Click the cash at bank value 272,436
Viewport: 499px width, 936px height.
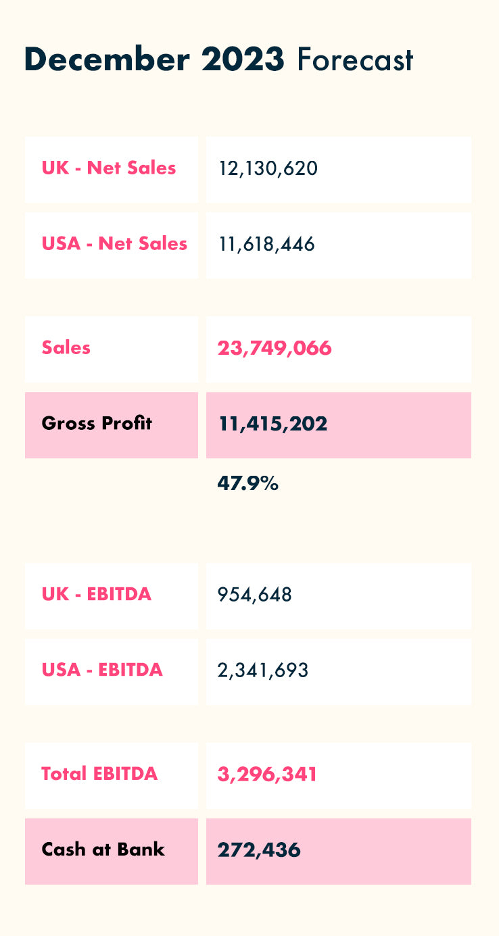point(259,850)
